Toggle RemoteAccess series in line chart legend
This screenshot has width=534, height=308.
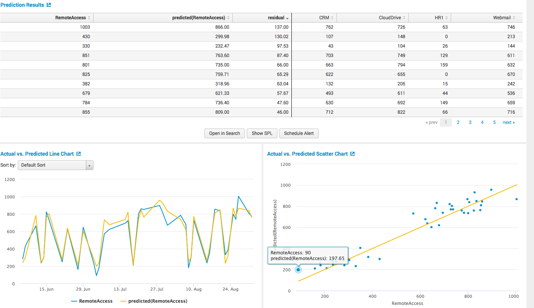pyautogui.click(x=92, y=301)
